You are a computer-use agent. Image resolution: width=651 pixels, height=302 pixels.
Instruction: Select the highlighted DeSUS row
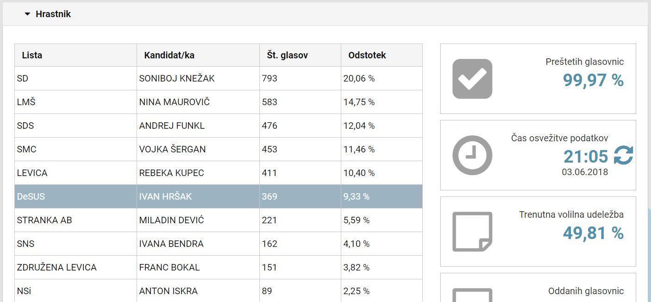tap(218, 196)
